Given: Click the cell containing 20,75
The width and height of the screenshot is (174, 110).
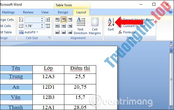Looking at the screenshot, I should coord(80,89).
